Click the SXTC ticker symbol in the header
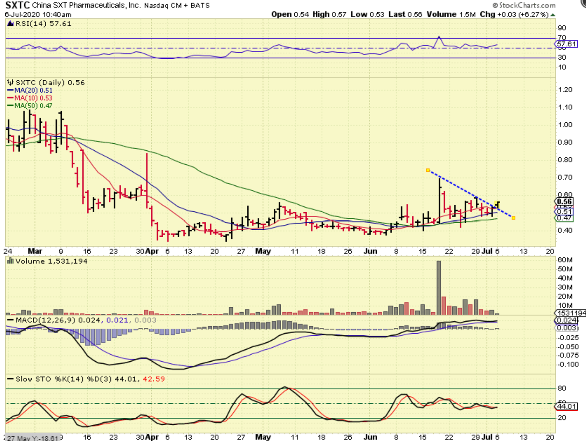 click(x=17, y=5)
